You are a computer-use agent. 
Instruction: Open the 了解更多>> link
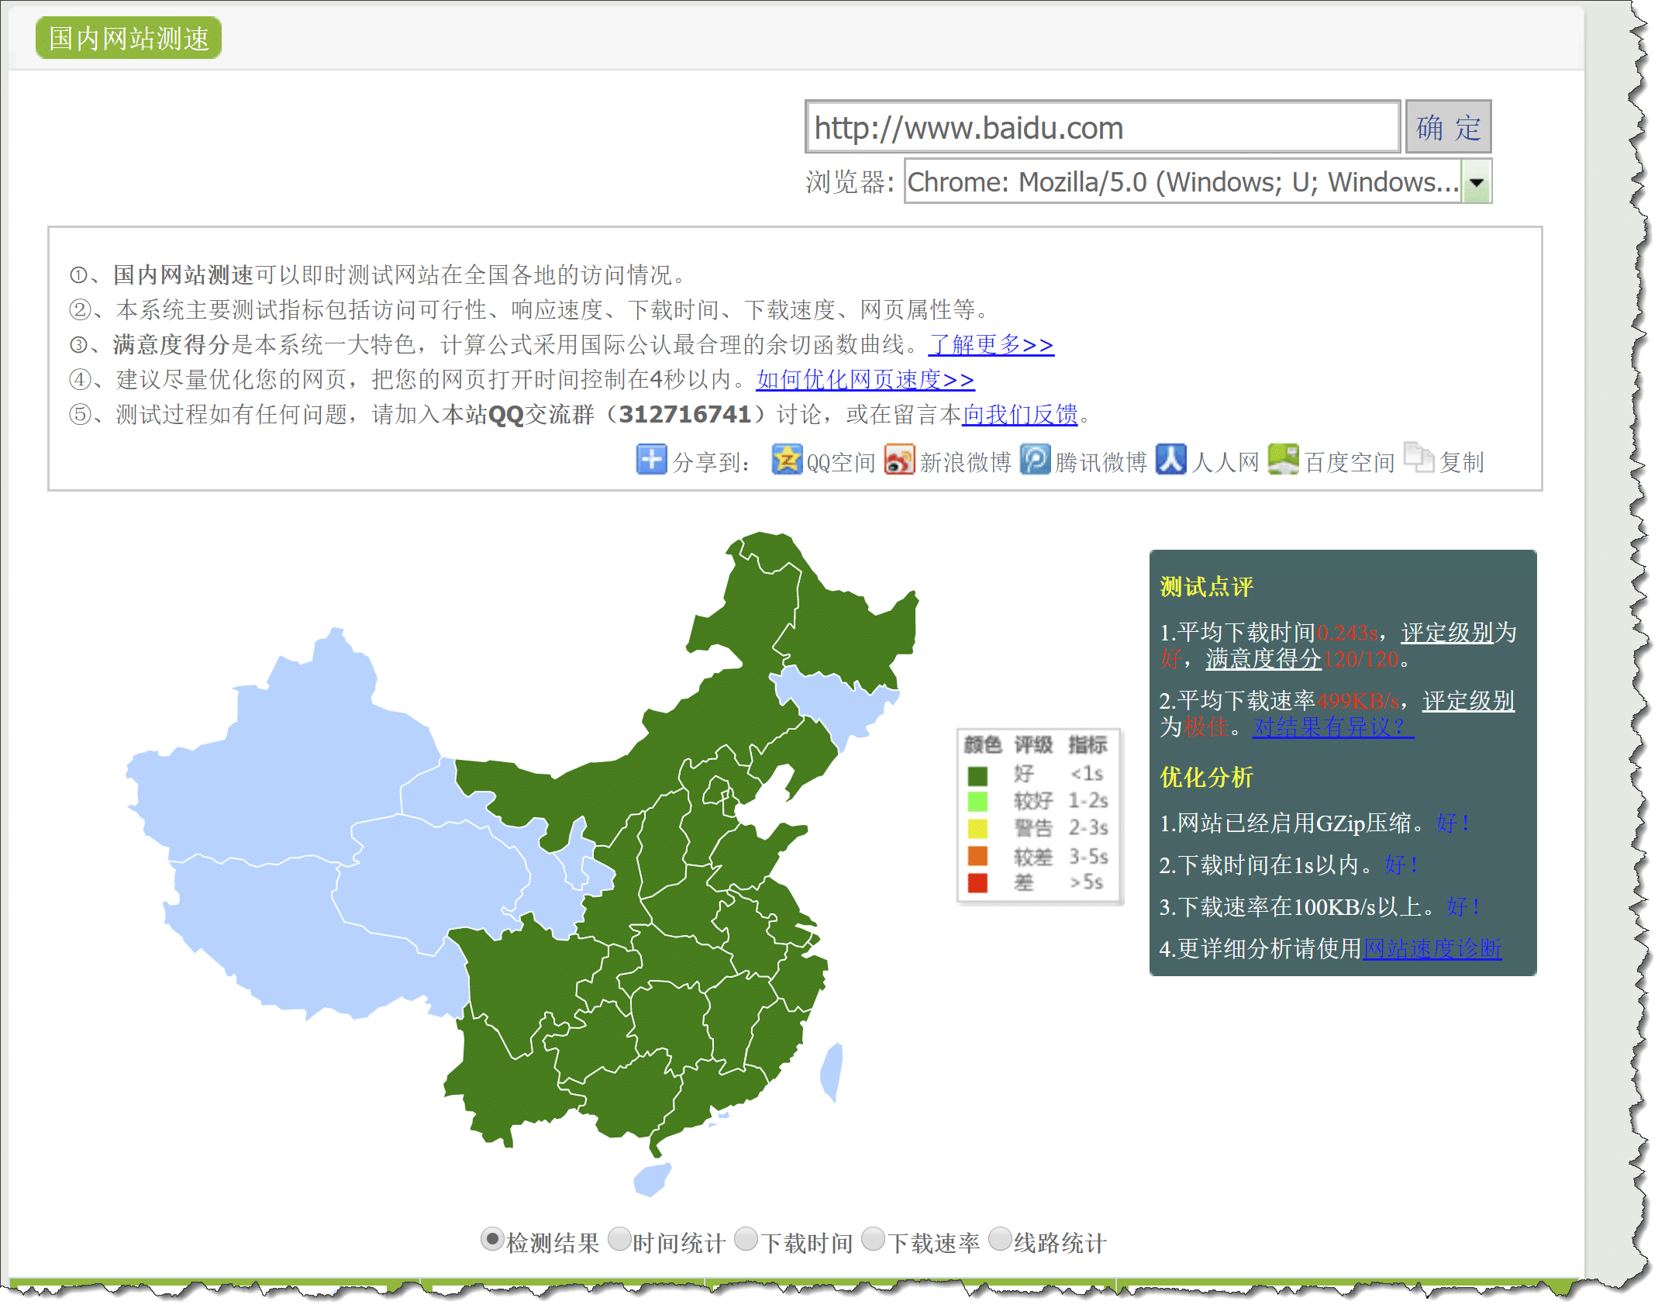coord(991,344)
